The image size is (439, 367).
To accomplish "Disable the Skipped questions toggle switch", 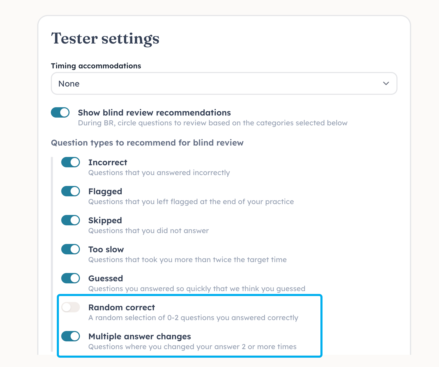I will click(x=71, y=220).
